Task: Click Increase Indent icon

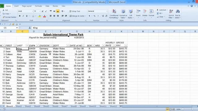Action: click(x=66, y=16)
